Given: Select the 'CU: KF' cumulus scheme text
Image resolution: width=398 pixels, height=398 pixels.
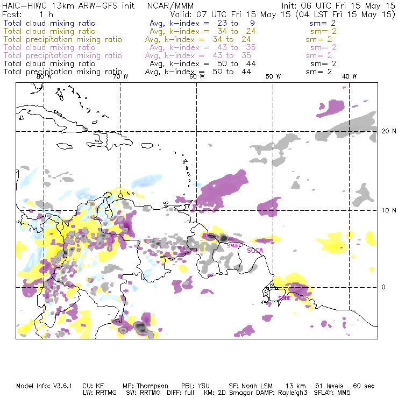Looking at the screenshot, I should pyautogui.click(x=93, y=386).
